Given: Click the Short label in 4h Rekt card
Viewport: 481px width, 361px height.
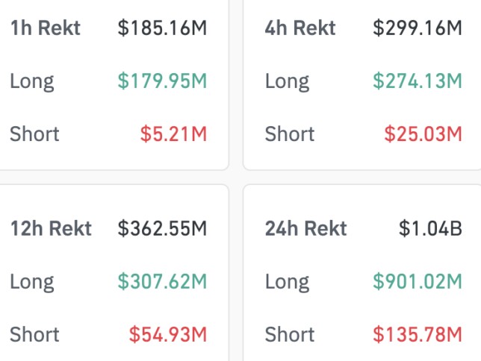Looking at the screenshot, I should click(289, 134).
